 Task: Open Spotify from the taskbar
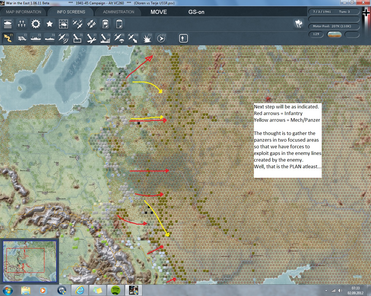[116, 290]
